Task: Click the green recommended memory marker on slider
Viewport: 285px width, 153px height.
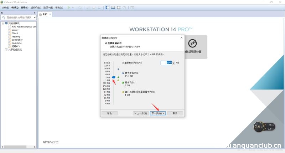Action: coord(118,77)
